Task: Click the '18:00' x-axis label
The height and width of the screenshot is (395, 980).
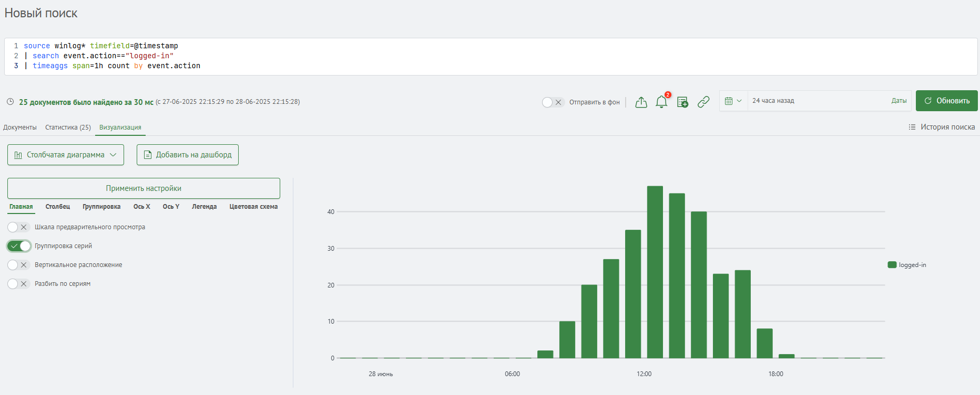Action: click(x=775, y=374)
